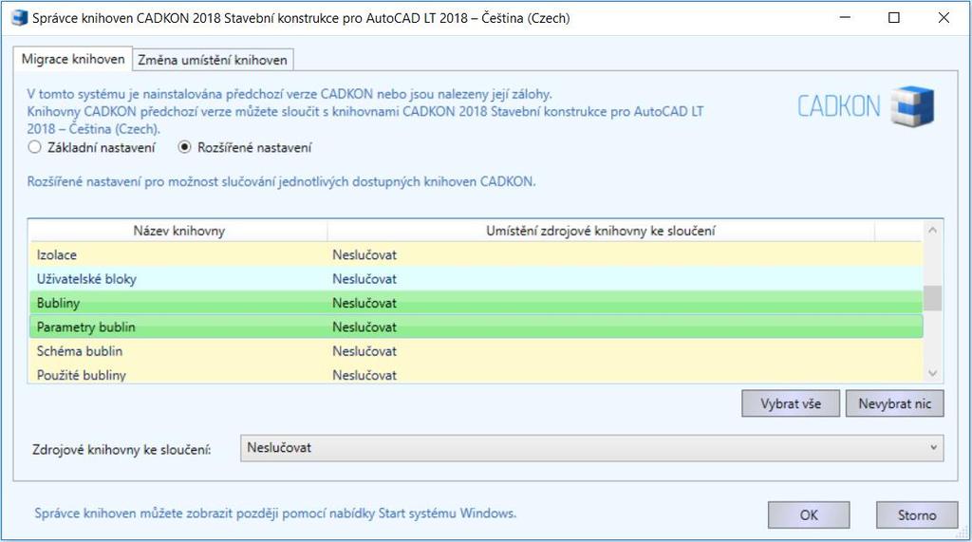Click the CADKON title bar app icon
The height and width of the screenshot is (542, 972).
pyautogui.click(x=20, y=17)
